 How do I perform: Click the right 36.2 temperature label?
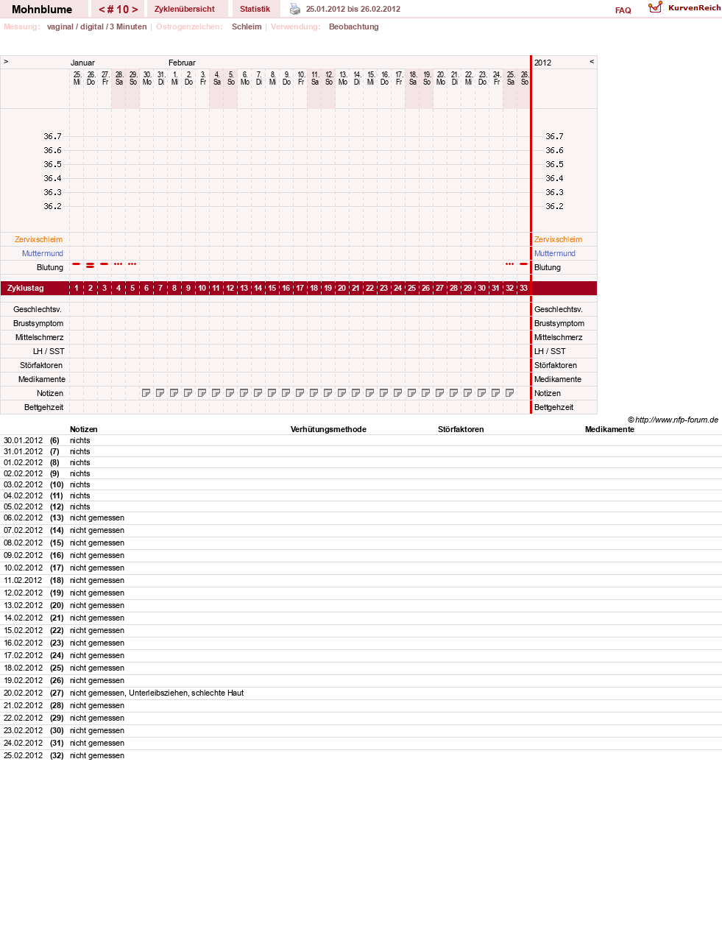tap(554, 206)
